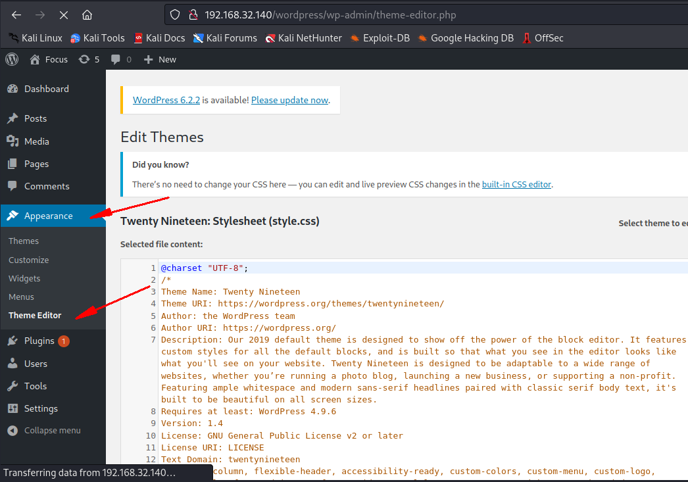Image resolution: width=688 pixels, height=482 pixels.
Task: Click line 1 @charset in code editor
Action: pyautogui.click(x=205, y=268)
